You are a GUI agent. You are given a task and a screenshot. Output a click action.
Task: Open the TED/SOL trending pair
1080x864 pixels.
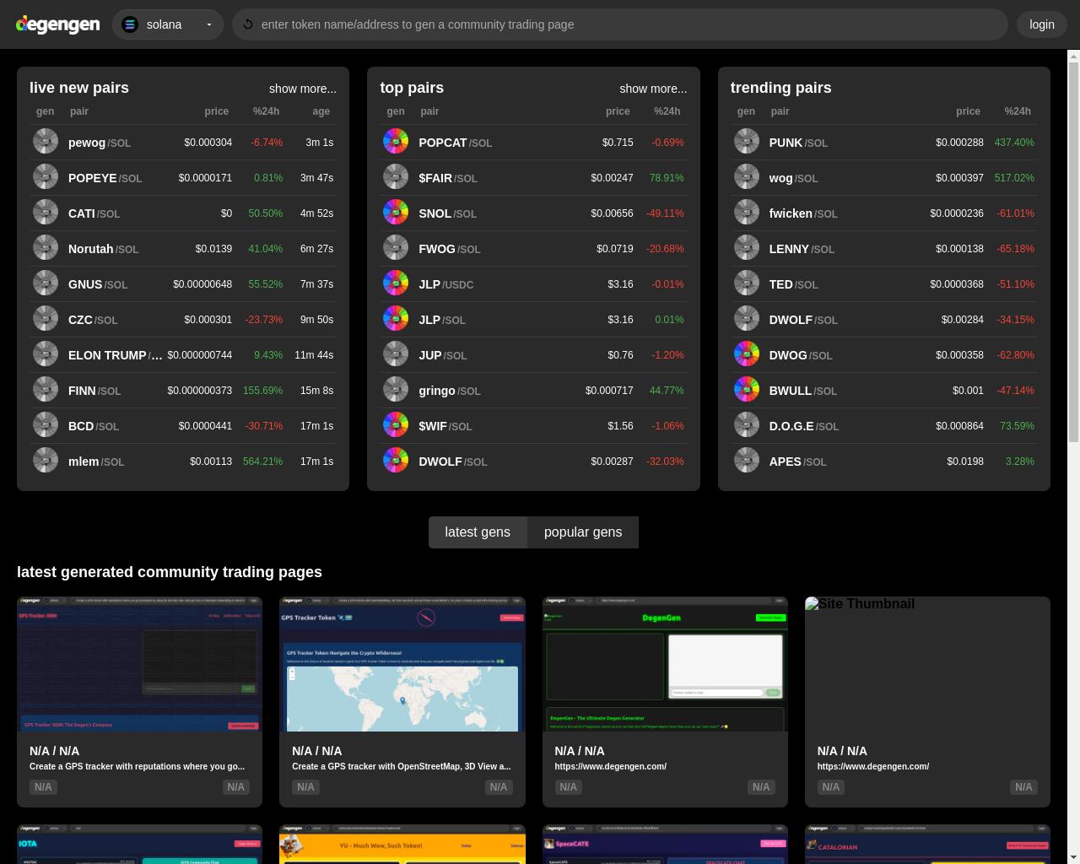pos(883,284)
